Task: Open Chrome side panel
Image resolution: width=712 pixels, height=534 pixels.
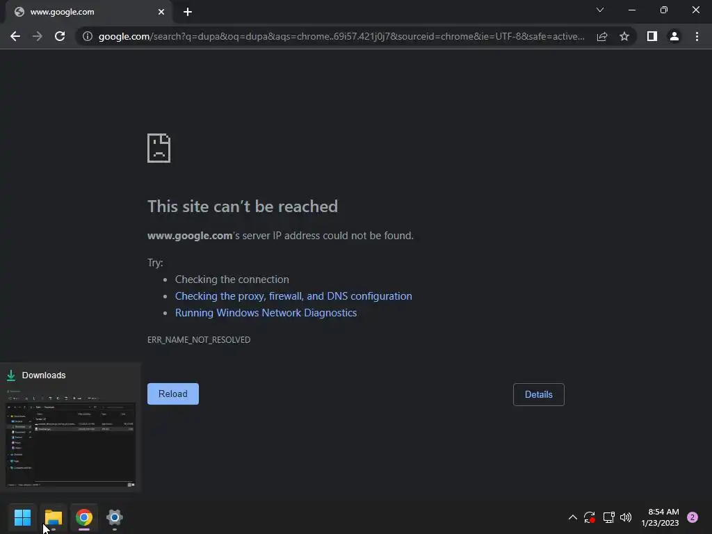Action: 652,36
